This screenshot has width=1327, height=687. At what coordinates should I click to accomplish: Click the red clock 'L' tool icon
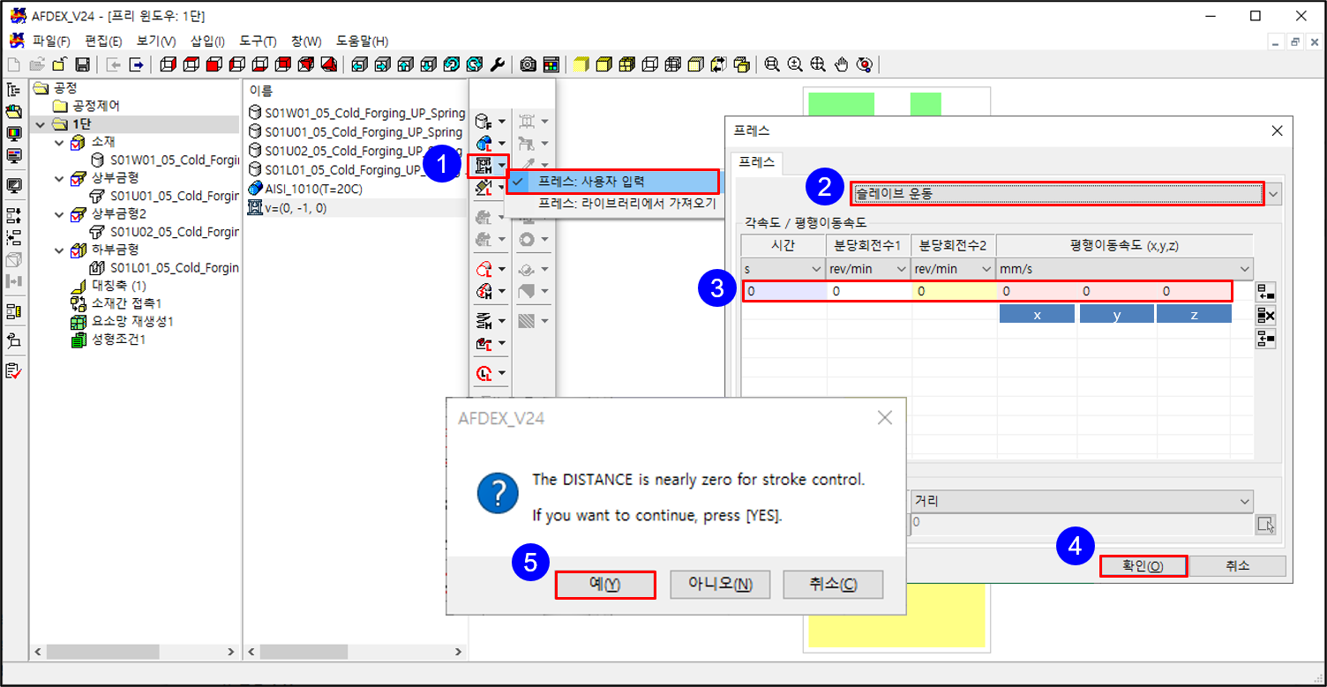(x=483, y=373)
